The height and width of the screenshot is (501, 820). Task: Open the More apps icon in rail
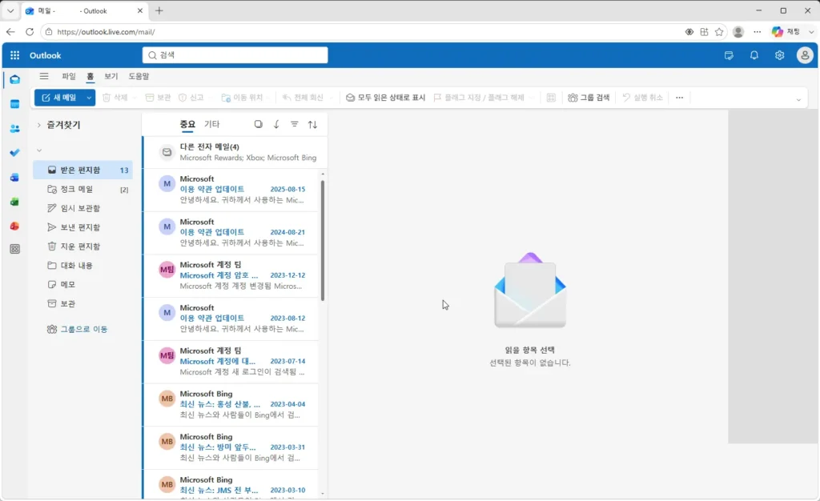pyautogui.click(x=14, y=249)
